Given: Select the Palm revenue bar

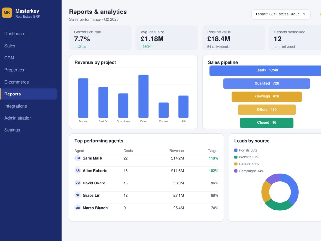Looking at the screenshot, I should (x=143, y=96).
